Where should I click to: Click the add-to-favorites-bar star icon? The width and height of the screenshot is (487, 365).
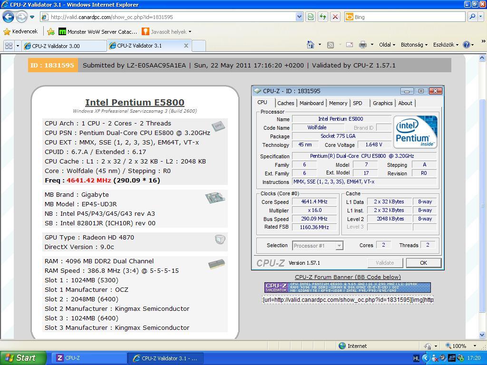click(x=51, y=31)
